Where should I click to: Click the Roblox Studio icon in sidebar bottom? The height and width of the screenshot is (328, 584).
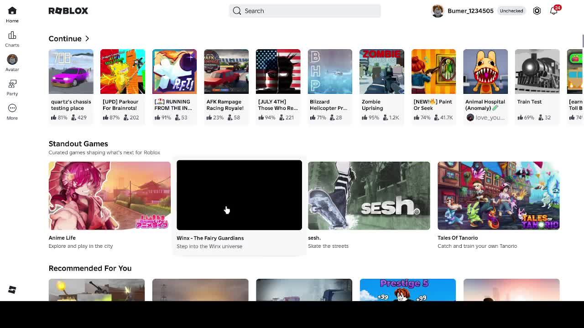click(12, 290)
